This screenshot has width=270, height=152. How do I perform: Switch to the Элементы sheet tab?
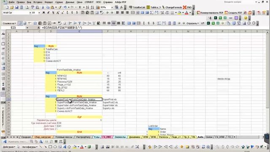[120, 137]
